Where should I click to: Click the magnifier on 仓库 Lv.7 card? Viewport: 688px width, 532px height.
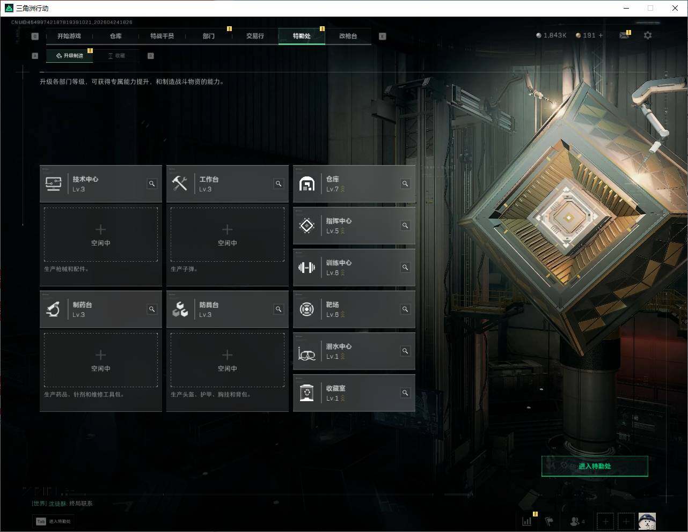coord(405,184)
